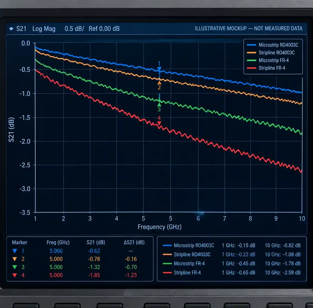
Task: Click marker 2 S21 value '-0.78'
Action: (94, 259)
